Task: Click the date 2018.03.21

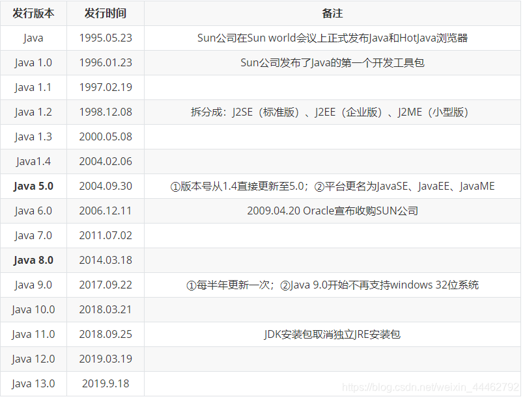Action: 106,310
